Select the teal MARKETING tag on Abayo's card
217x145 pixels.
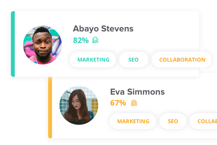(93, 60)
